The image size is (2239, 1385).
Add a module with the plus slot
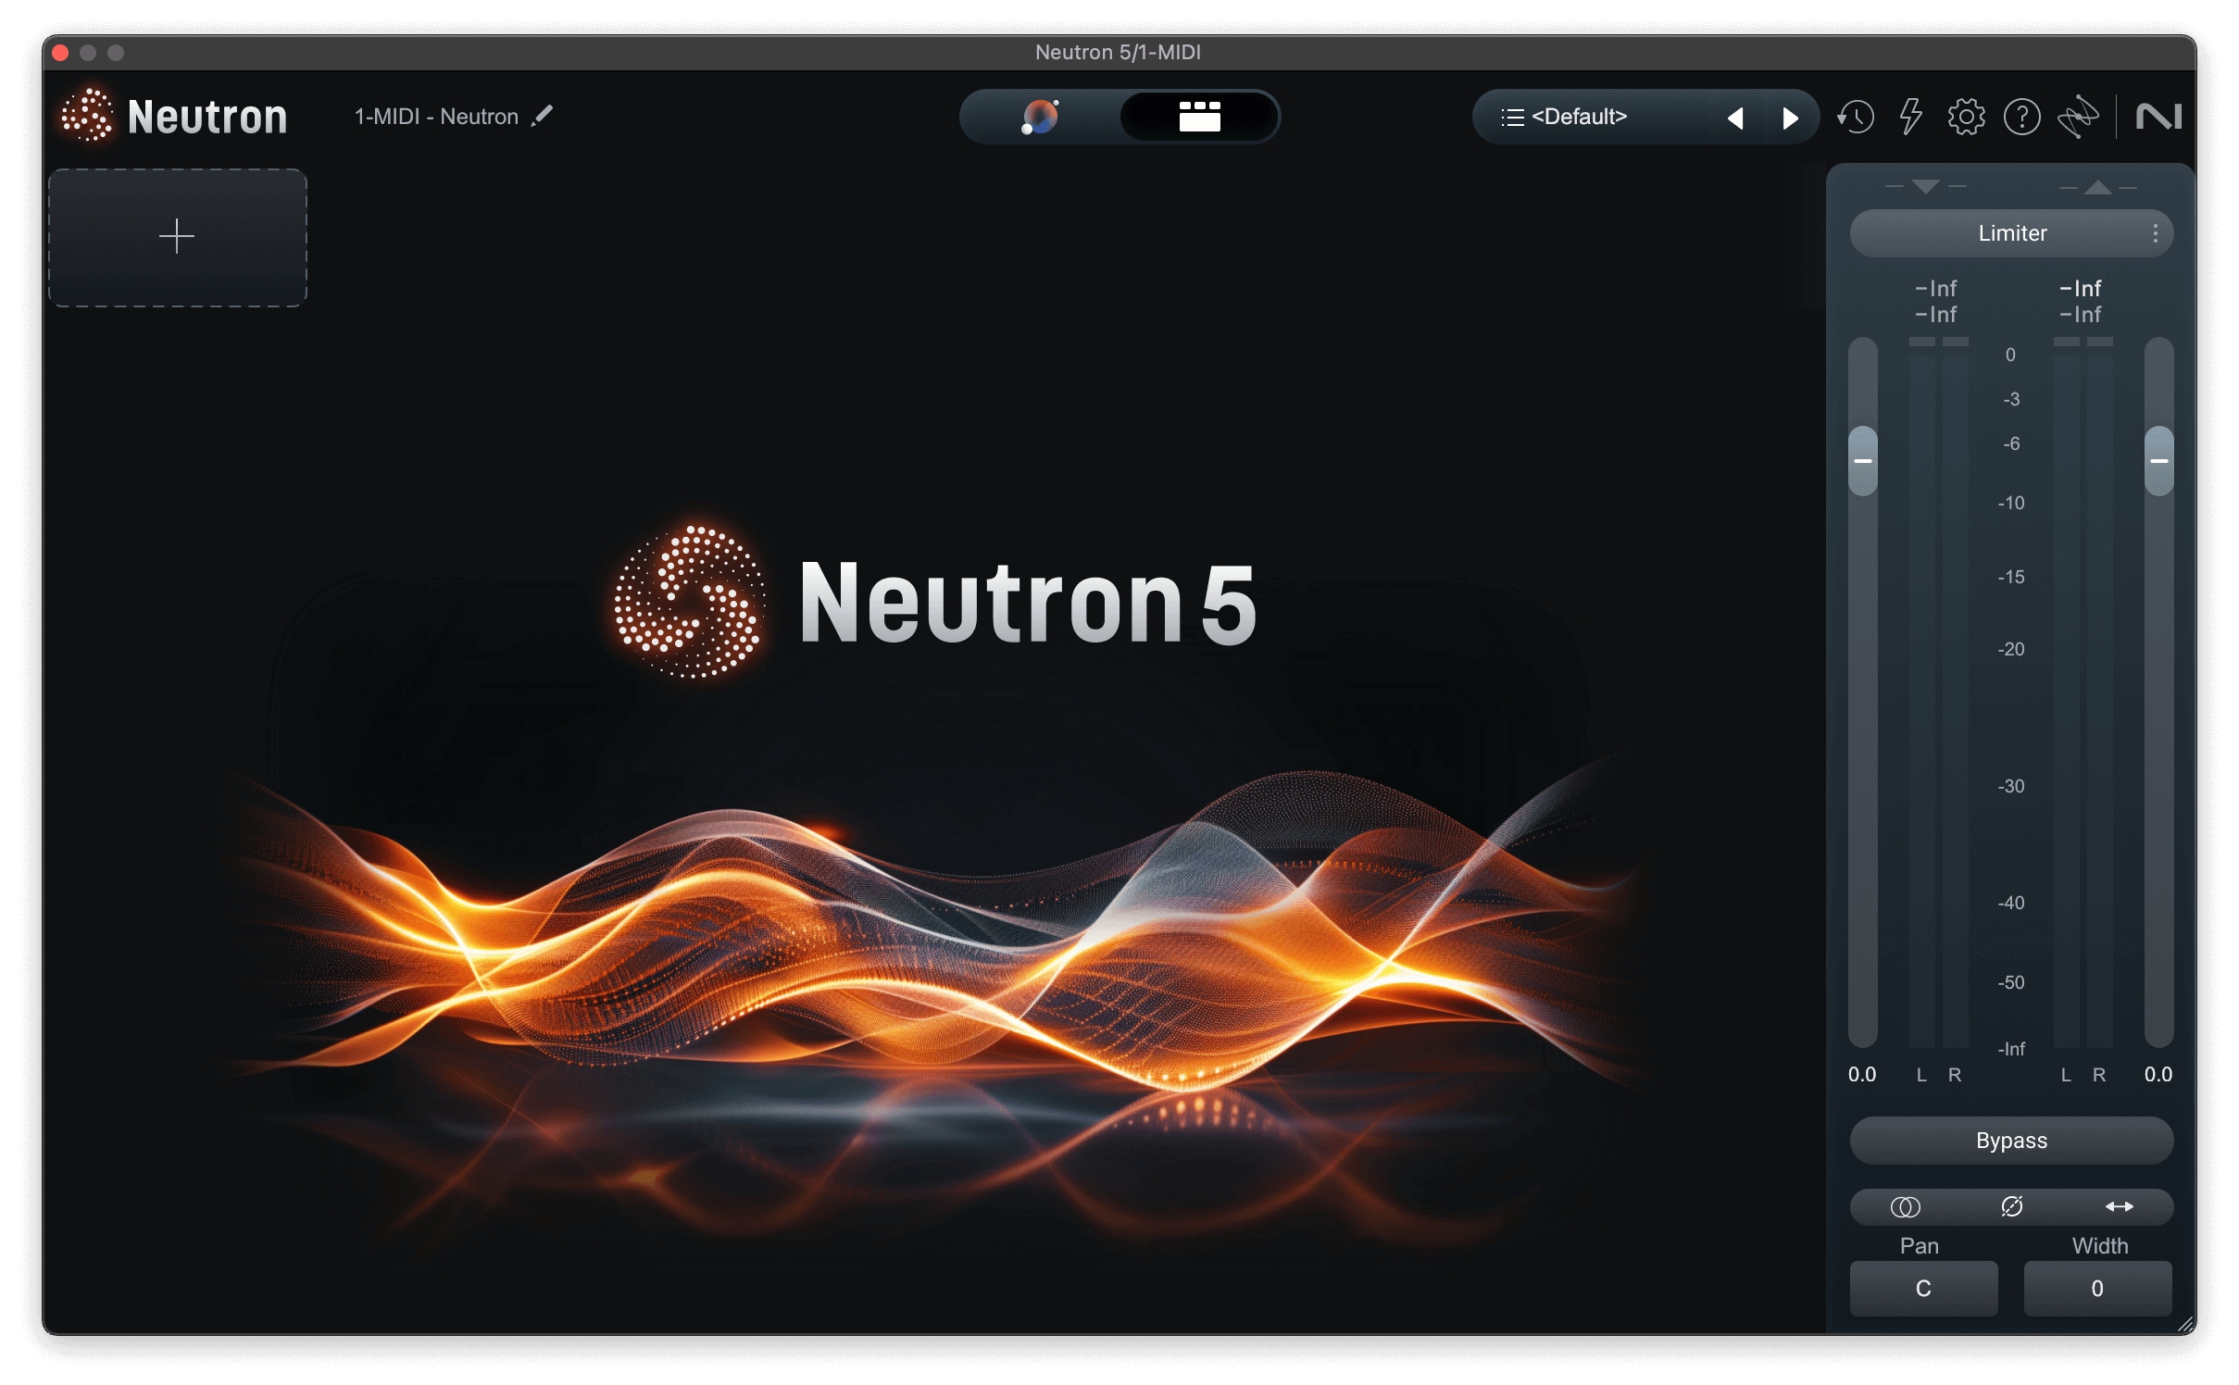click(x=177, y=237)
